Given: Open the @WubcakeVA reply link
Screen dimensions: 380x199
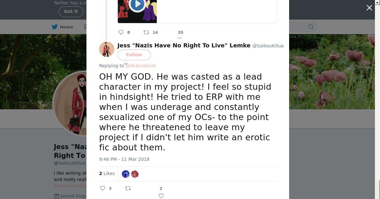Looking at the screenshot, I should [x=141, y=66].
